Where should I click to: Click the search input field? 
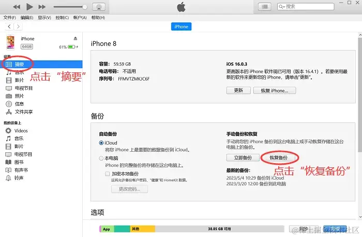tap(306, 7)
